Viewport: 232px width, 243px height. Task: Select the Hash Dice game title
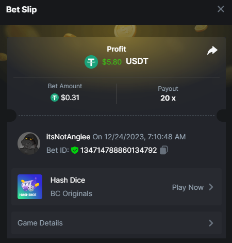tap(68, 180)
